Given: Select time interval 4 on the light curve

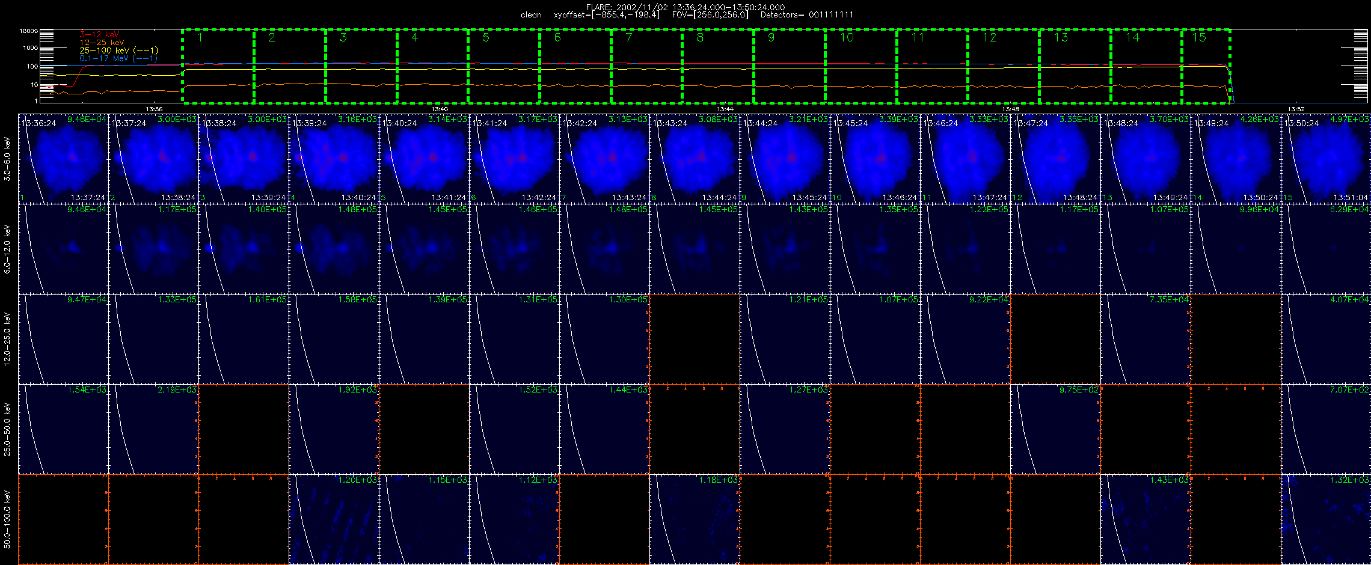Looking at the screenshot, I should 432,66.
